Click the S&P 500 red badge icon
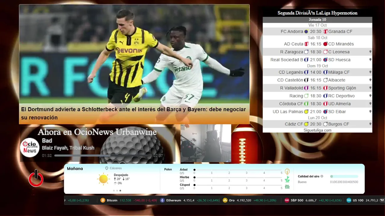The width and height of the screenshot is (385, 216). coord(287,200)
